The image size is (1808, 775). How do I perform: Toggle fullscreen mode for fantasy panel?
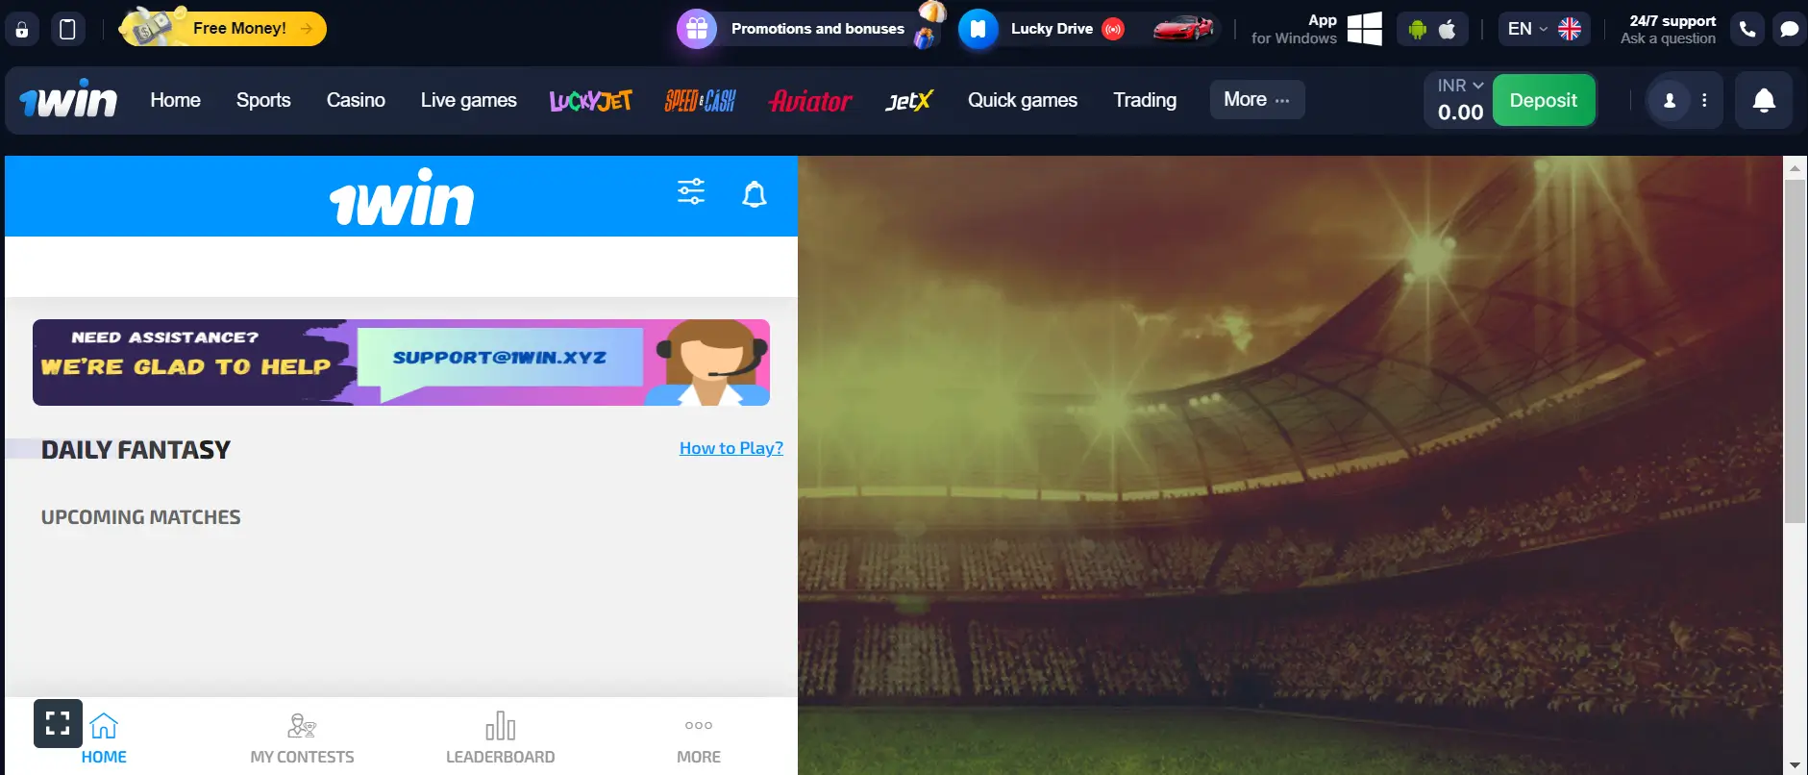[x=58, y=723]
